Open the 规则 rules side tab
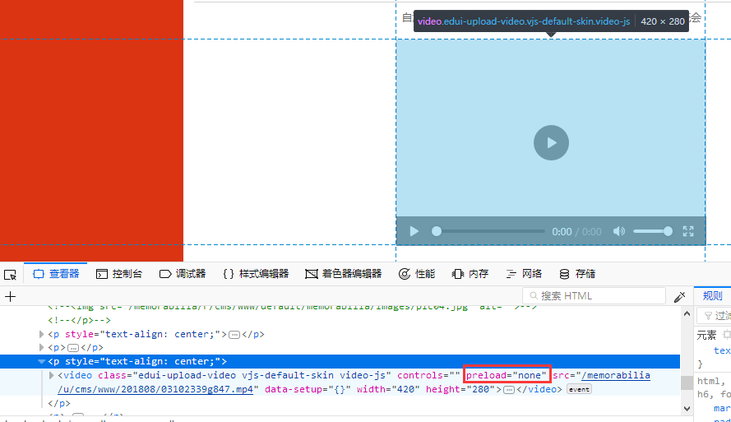 tap(712, 295)
